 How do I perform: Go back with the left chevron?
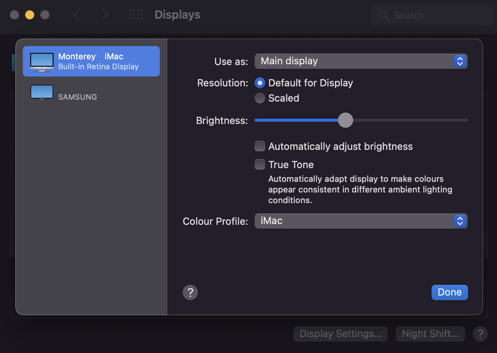[77, 15]
